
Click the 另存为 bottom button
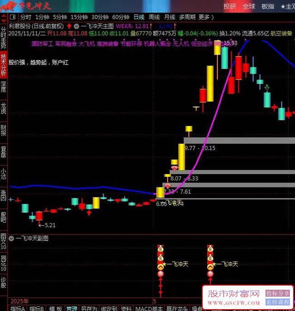tap(89, 308)
